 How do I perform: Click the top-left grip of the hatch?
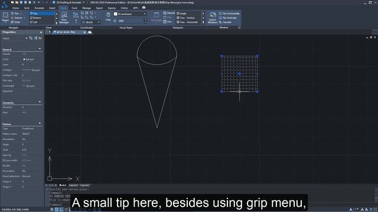222,56
